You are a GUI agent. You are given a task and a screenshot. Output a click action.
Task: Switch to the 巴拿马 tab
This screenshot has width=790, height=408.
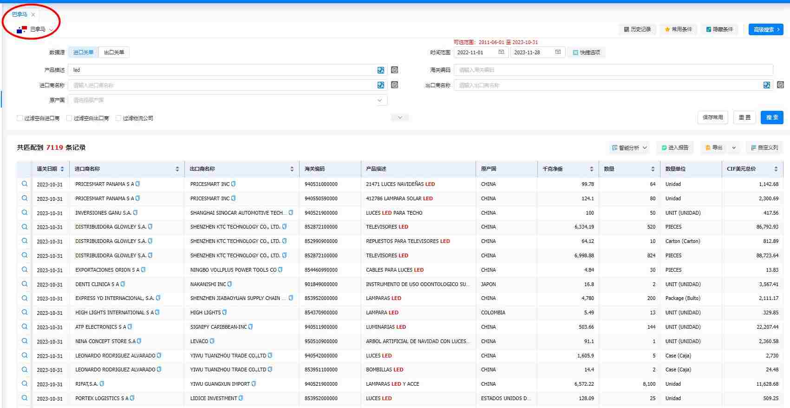(x=20, y=14)
